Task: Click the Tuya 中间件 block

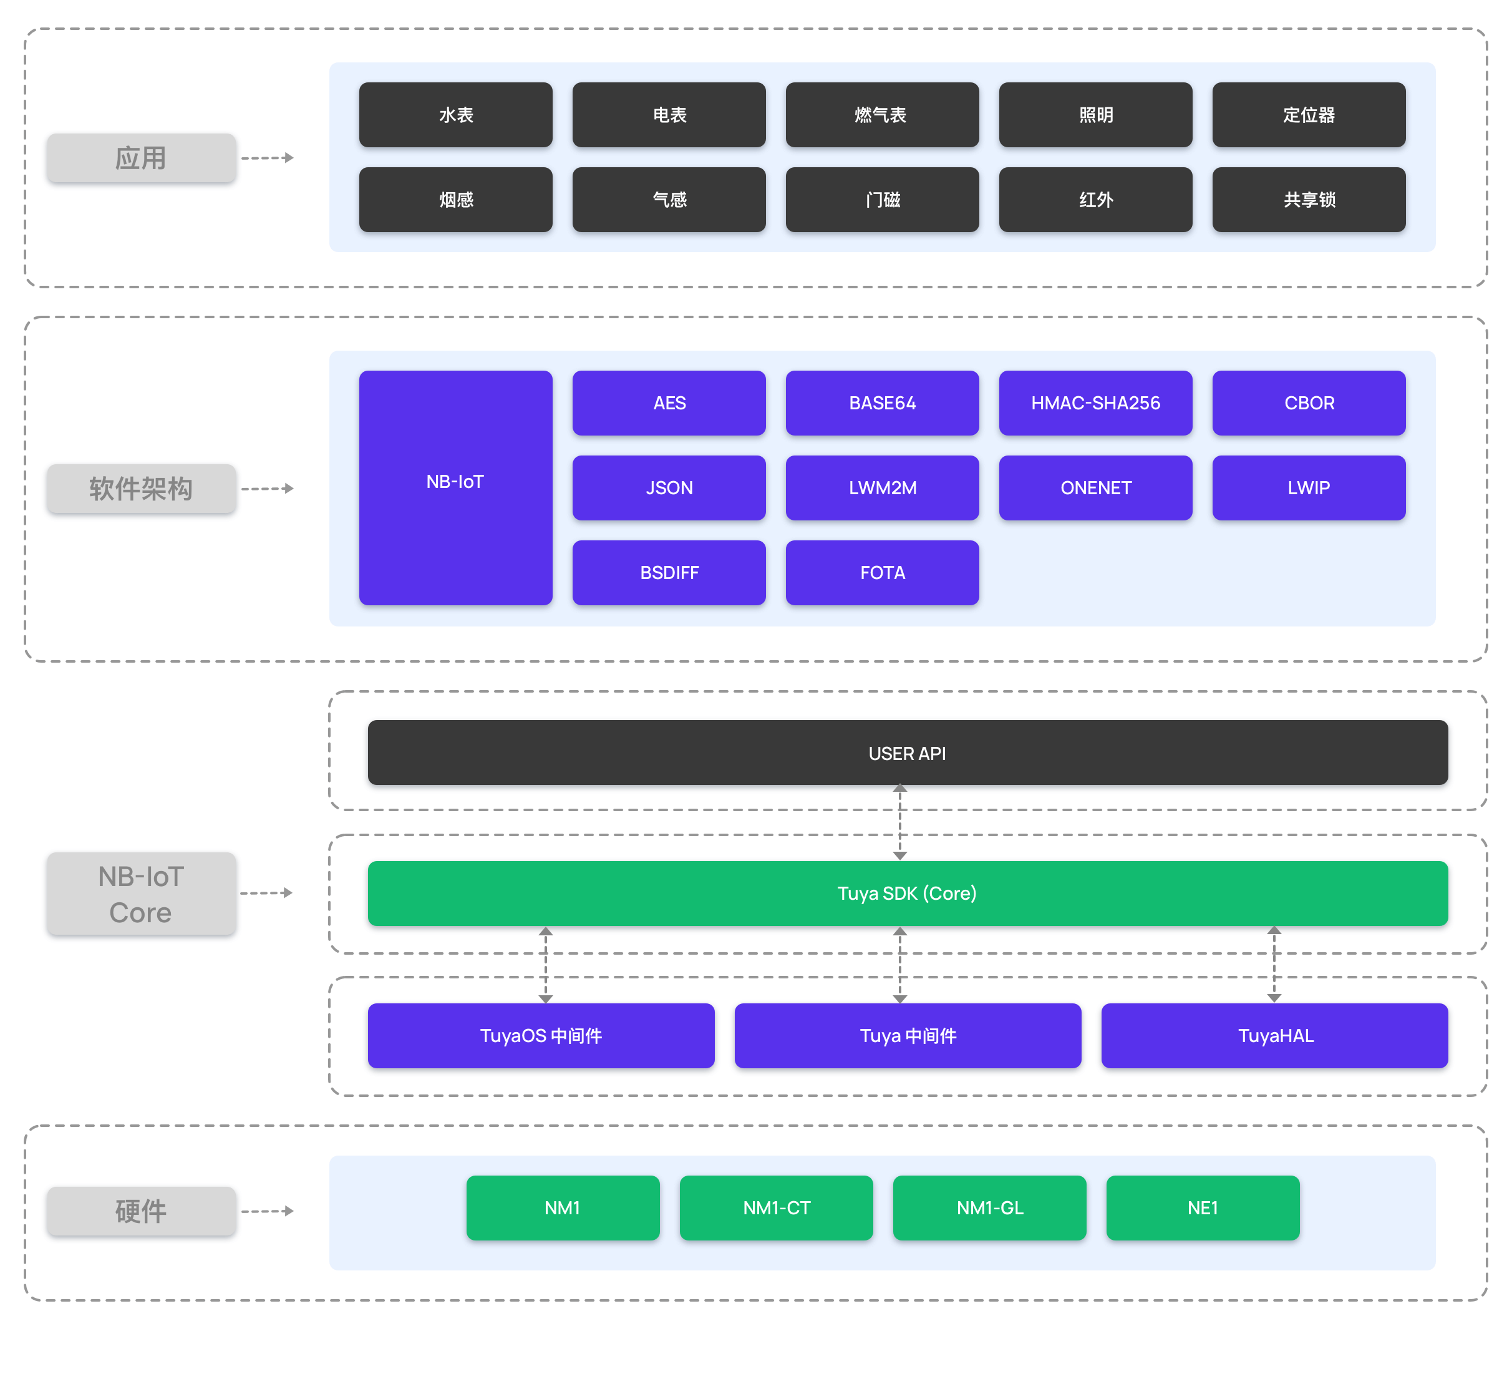Action: click(x=908, y=1035)
